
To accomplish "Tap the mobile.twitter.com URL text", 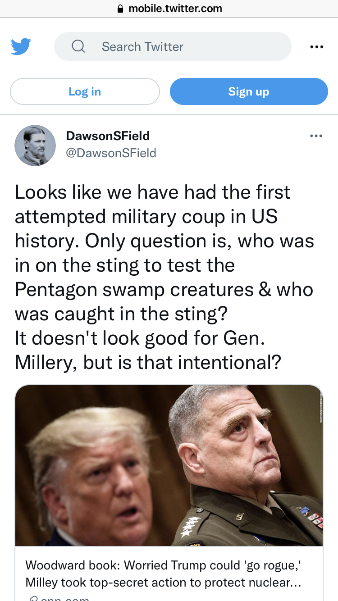I will click(175, 9).
